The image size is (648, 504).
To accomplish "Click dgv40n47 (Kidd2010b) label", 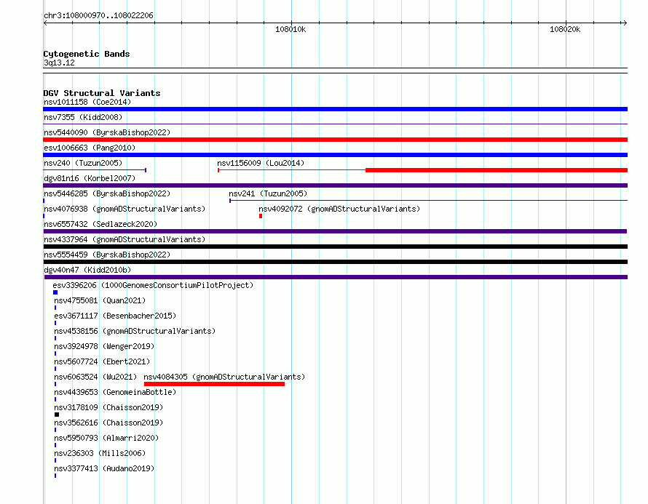I will tap(87, 270).
